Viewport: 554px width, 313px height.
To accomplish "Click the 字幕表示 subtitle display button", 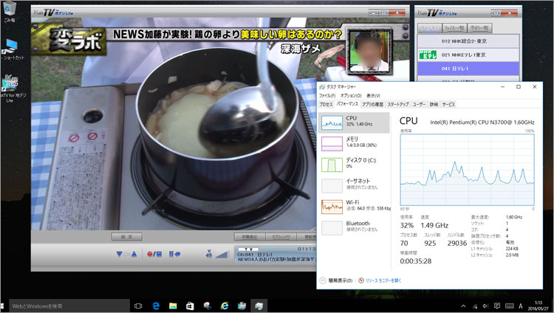I will 250,237.
